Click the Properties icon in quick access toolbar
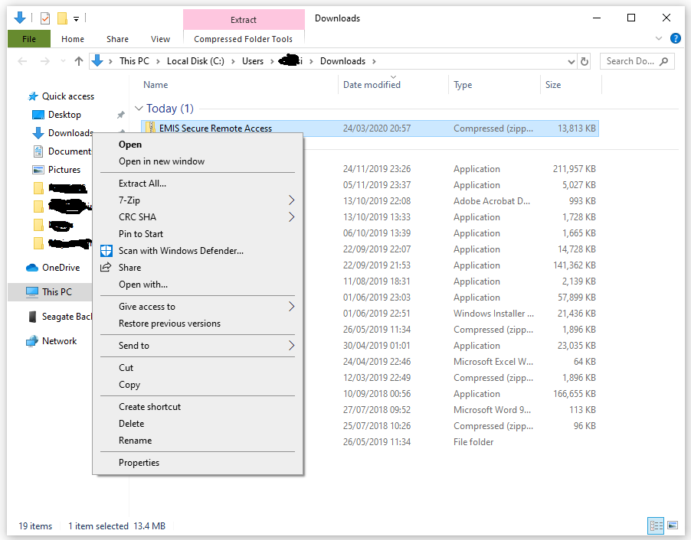This screenshot has height=540, width=691. [x=45, y=18]
